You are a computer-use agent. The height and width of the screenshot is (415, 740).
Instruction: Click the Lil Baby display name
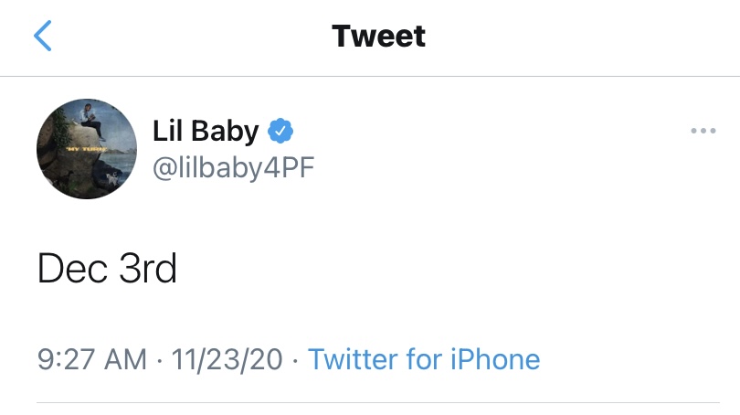pyautogui.click(x=206, y=131)
